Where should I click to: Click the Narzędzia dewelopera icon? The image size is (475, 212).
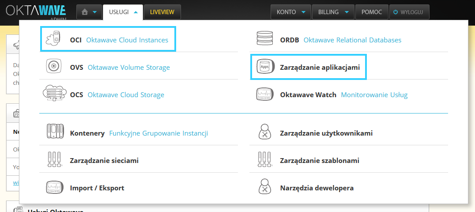tap(265, 186)
